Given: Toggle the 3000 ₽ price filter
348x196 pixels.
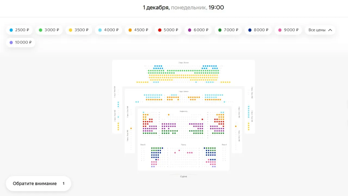Looking at the screenshot, I should click(49, 30).
